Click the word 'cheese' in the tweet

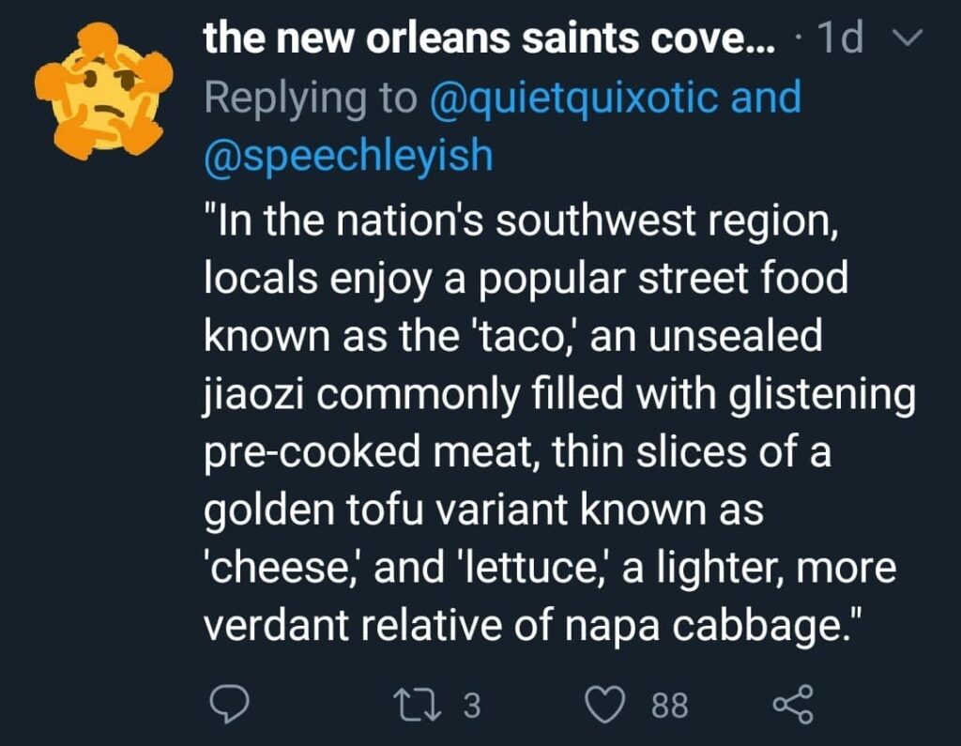coord(285,569)
